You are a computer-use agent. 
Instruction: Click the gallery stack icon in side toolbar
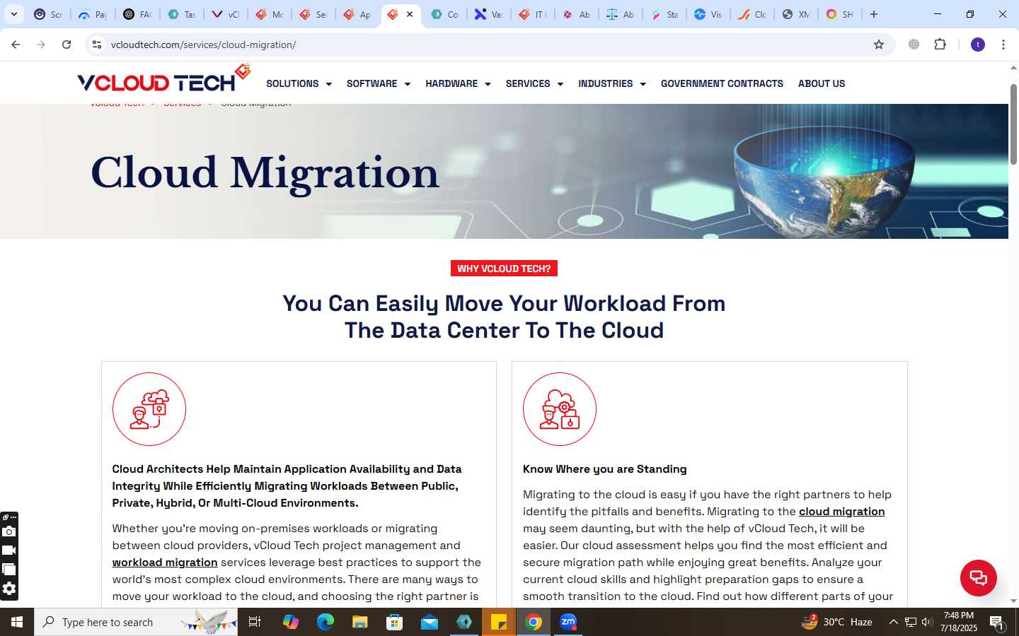[9, 569]
